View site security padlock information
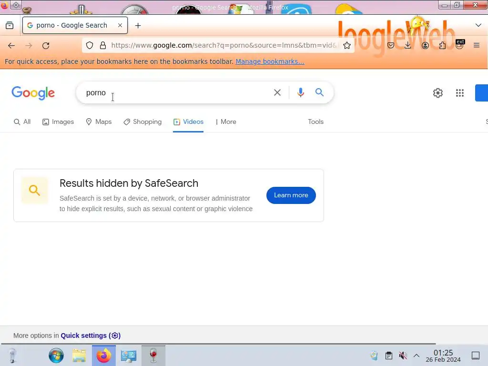This screenshot has width=488, height=366. pos(103,45)
